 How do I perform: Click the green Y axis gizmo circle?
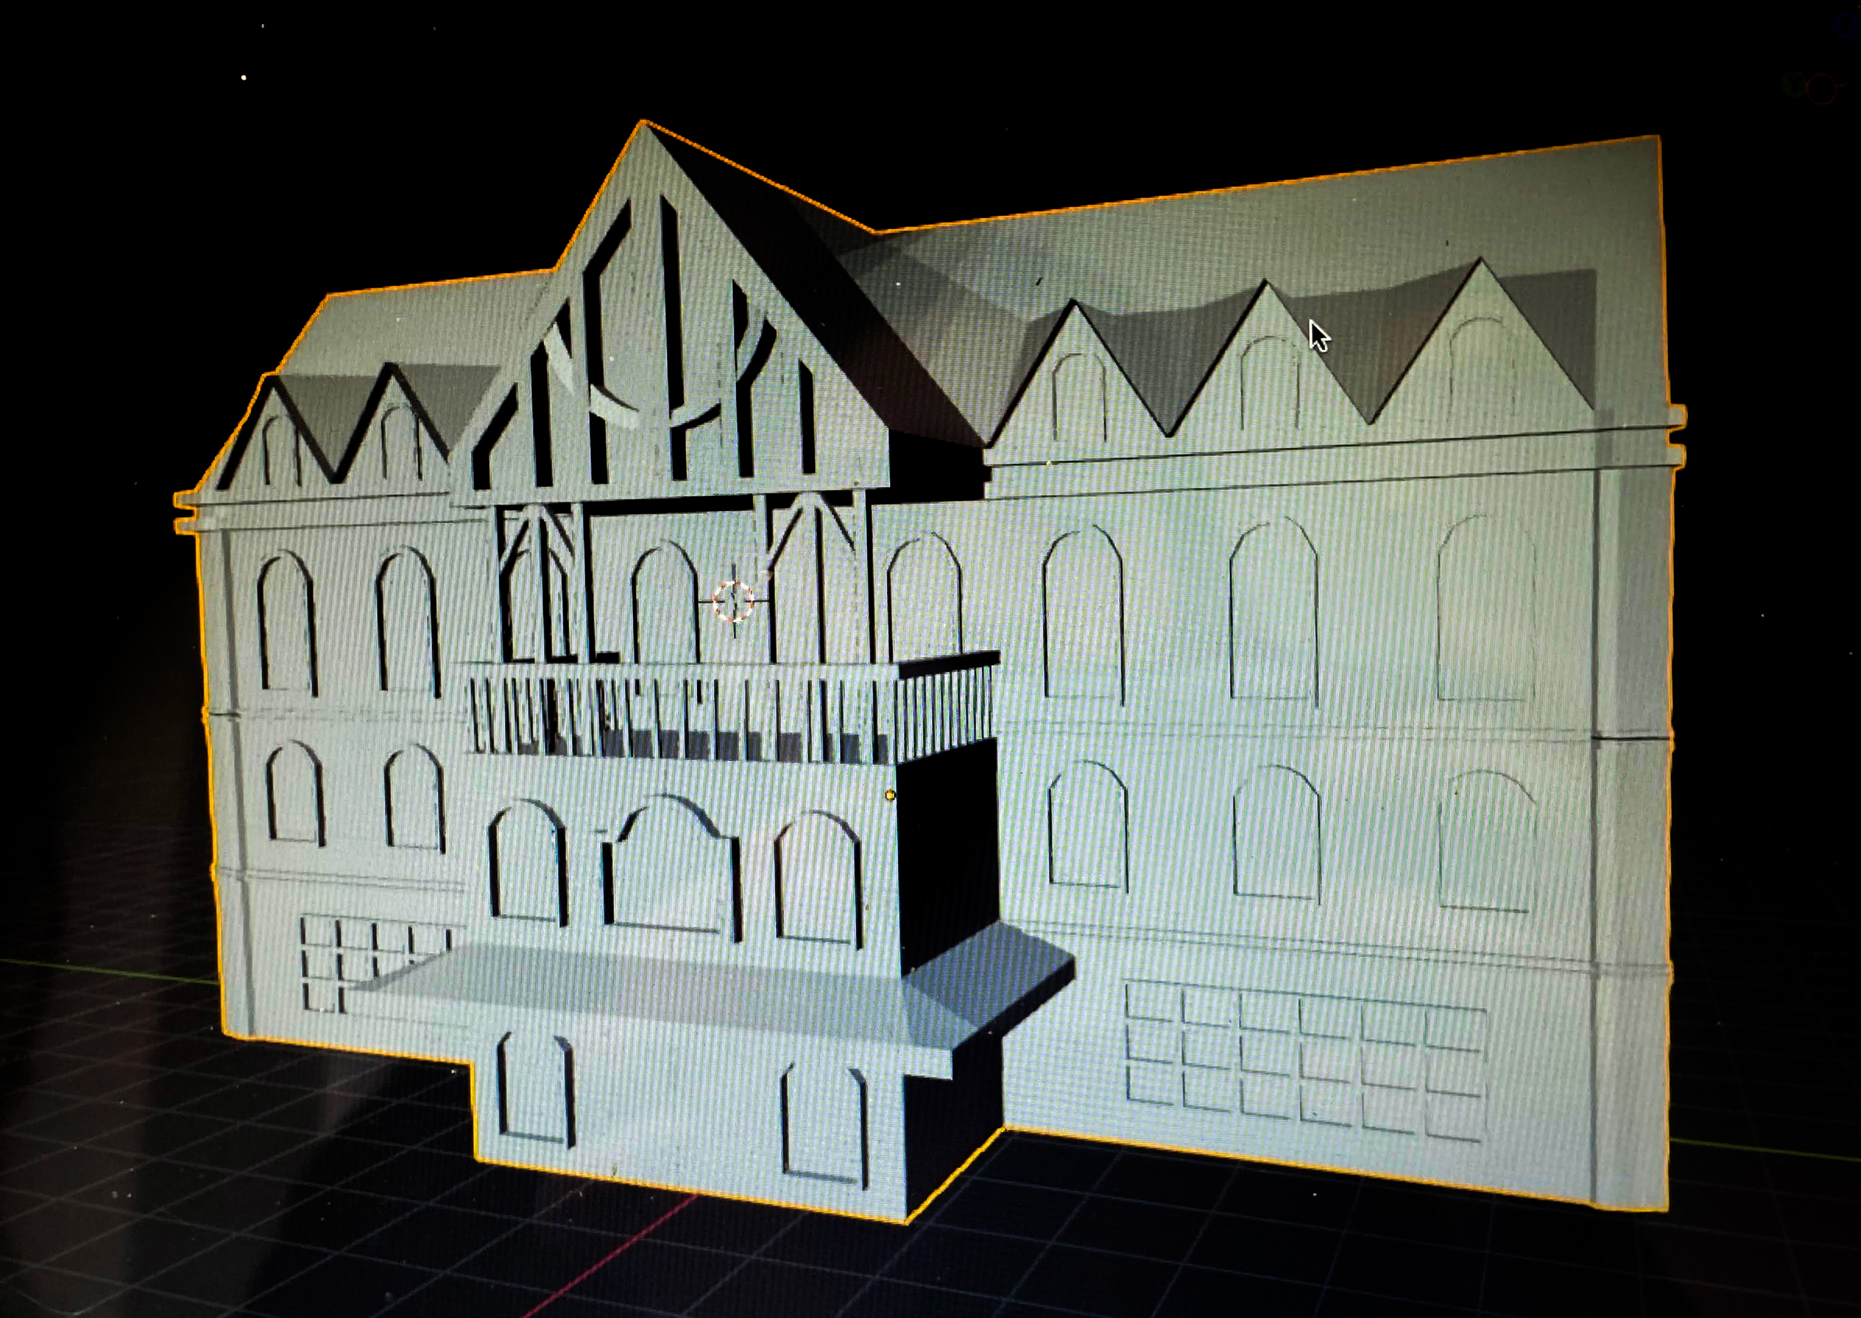point(1794,85)
